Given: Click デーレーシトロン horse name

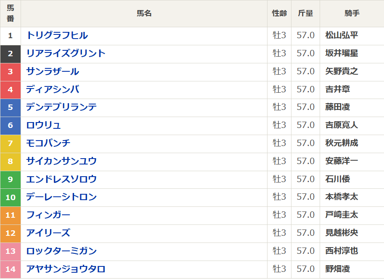Looking at the screenshot, I should tap(61, 197).
